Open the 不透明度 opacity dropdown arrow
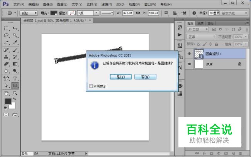 click(x=246, y=37)
